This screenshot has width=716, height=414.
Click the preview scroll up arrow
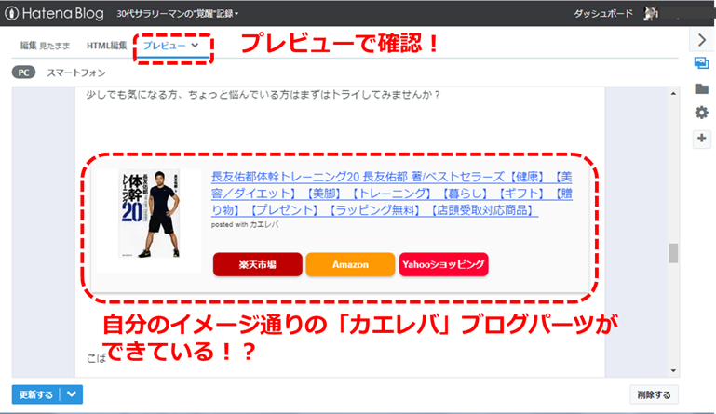673,94
